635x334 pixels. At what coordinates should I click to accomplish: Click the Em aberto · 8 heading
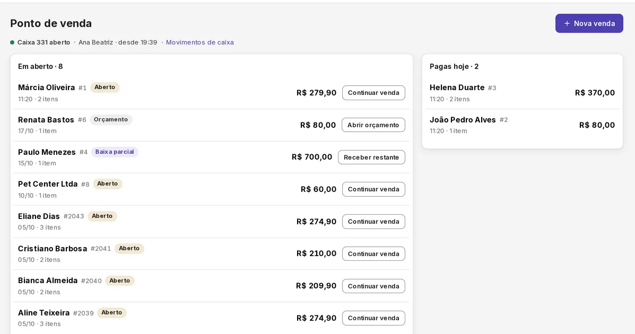coord(40,66)
